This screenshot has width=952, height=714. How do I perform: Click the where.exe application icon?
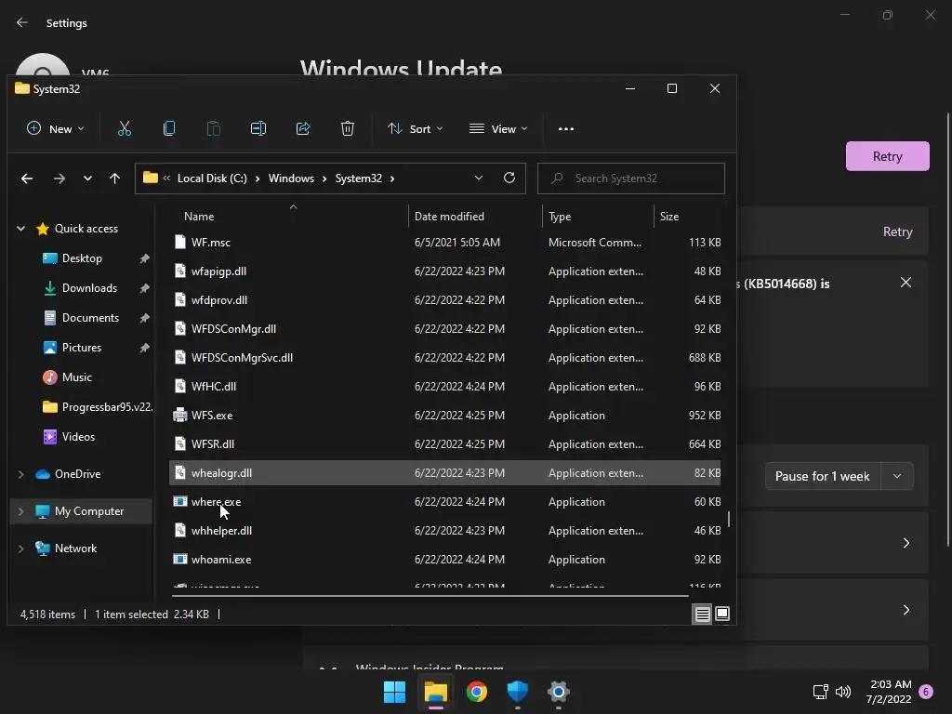[180, 501]
